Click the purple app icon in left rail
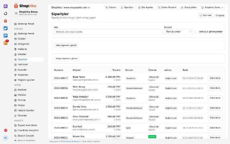230x144 pixels. (5, 6)
